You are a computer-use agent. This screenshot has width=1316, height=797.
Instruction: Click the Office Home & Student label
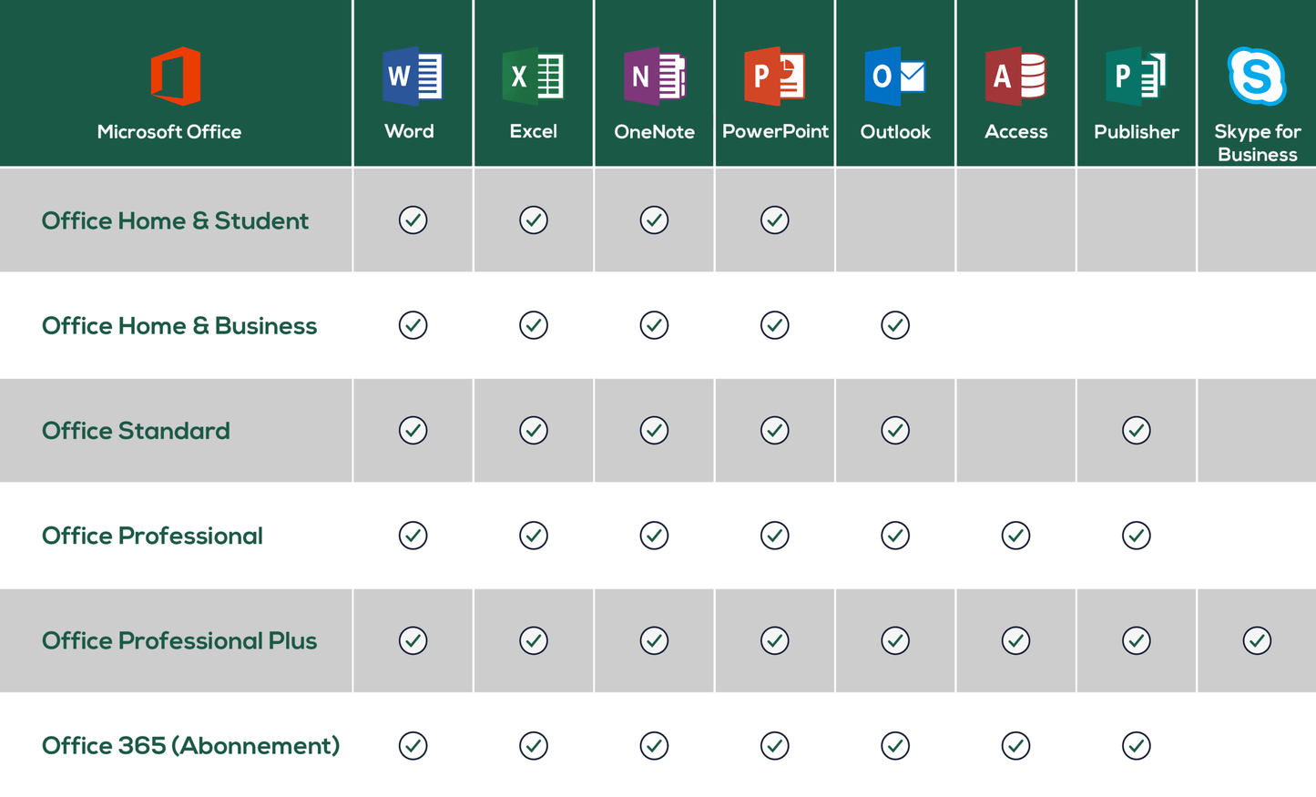click(175, 220)
